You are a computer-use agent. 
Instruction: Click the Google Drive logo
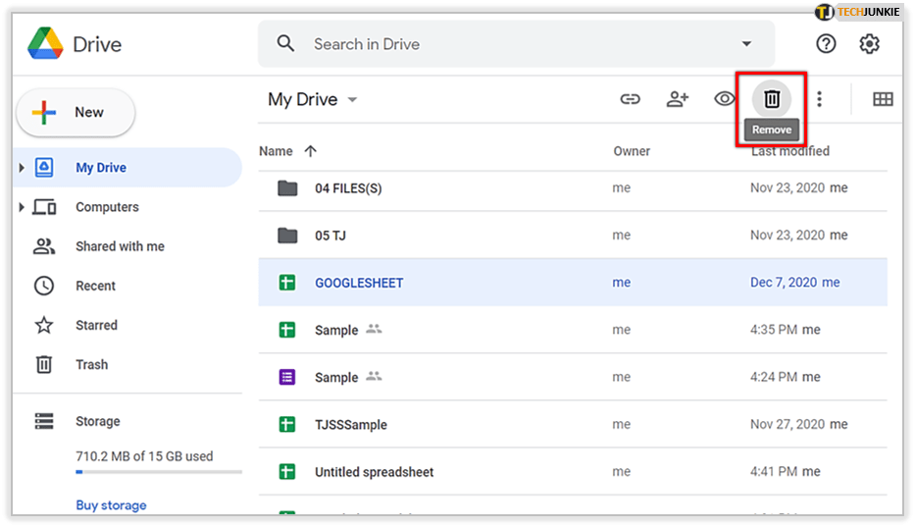[x=45, y=44]
